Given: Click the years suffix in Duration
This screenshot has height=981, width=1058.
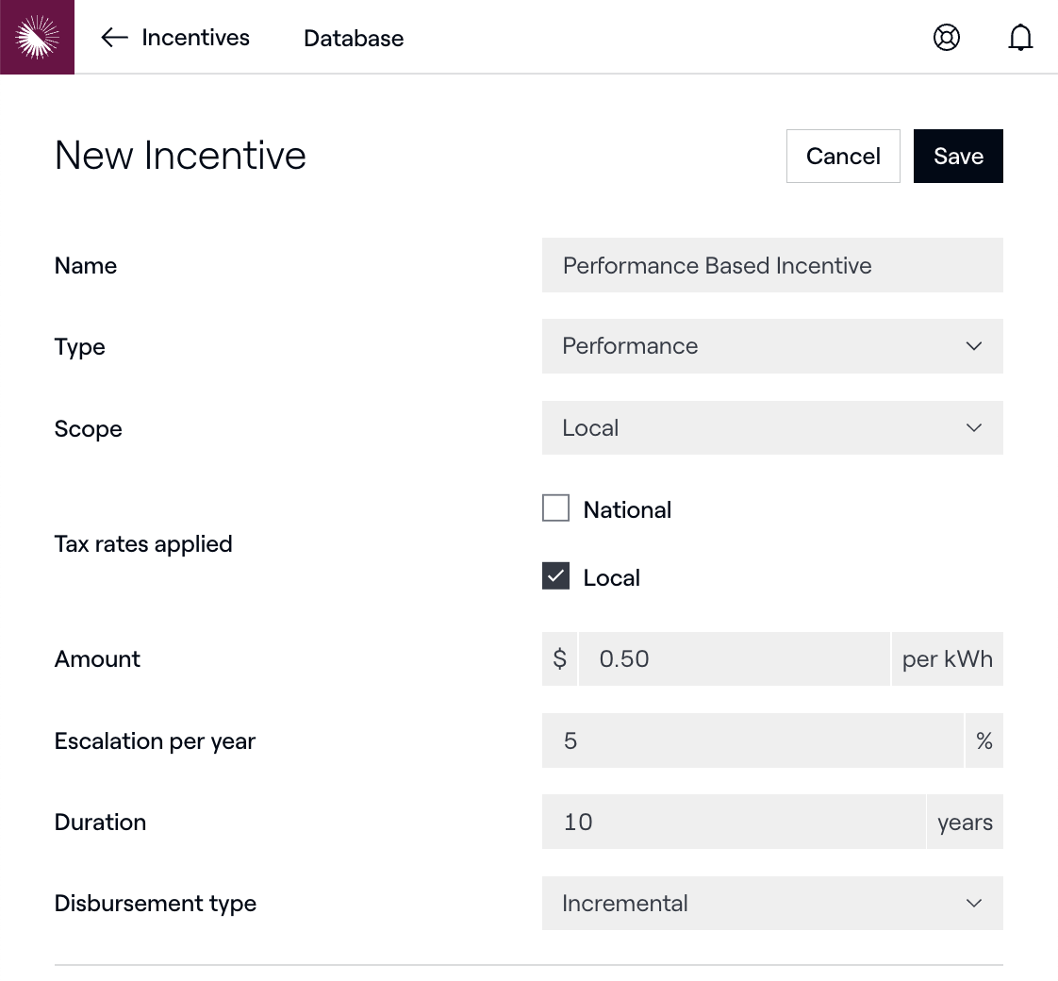Looking at the screenshot, I should [x=965, y=823].
